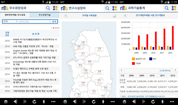The height and width of the screenshot is (105, 178).
Task: Move statistics table left with the arrow
Action: tap(122, 70)
